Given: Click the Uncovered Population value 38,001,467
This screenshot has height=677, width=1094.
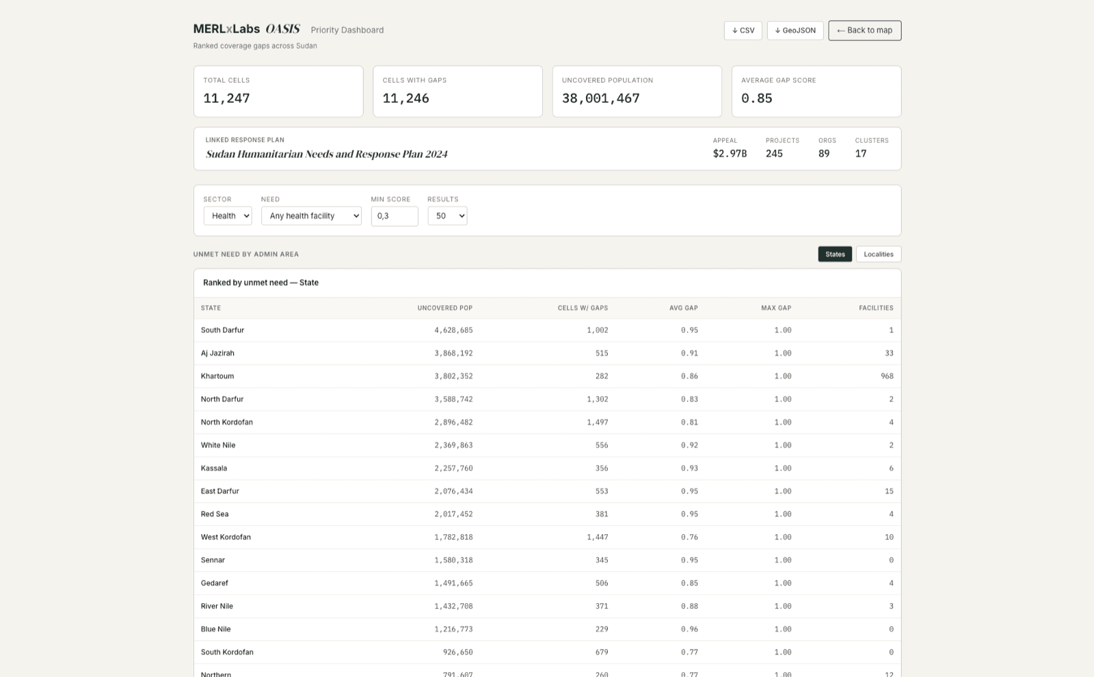Looking at the screenshot, I should [x=601, y=98].
